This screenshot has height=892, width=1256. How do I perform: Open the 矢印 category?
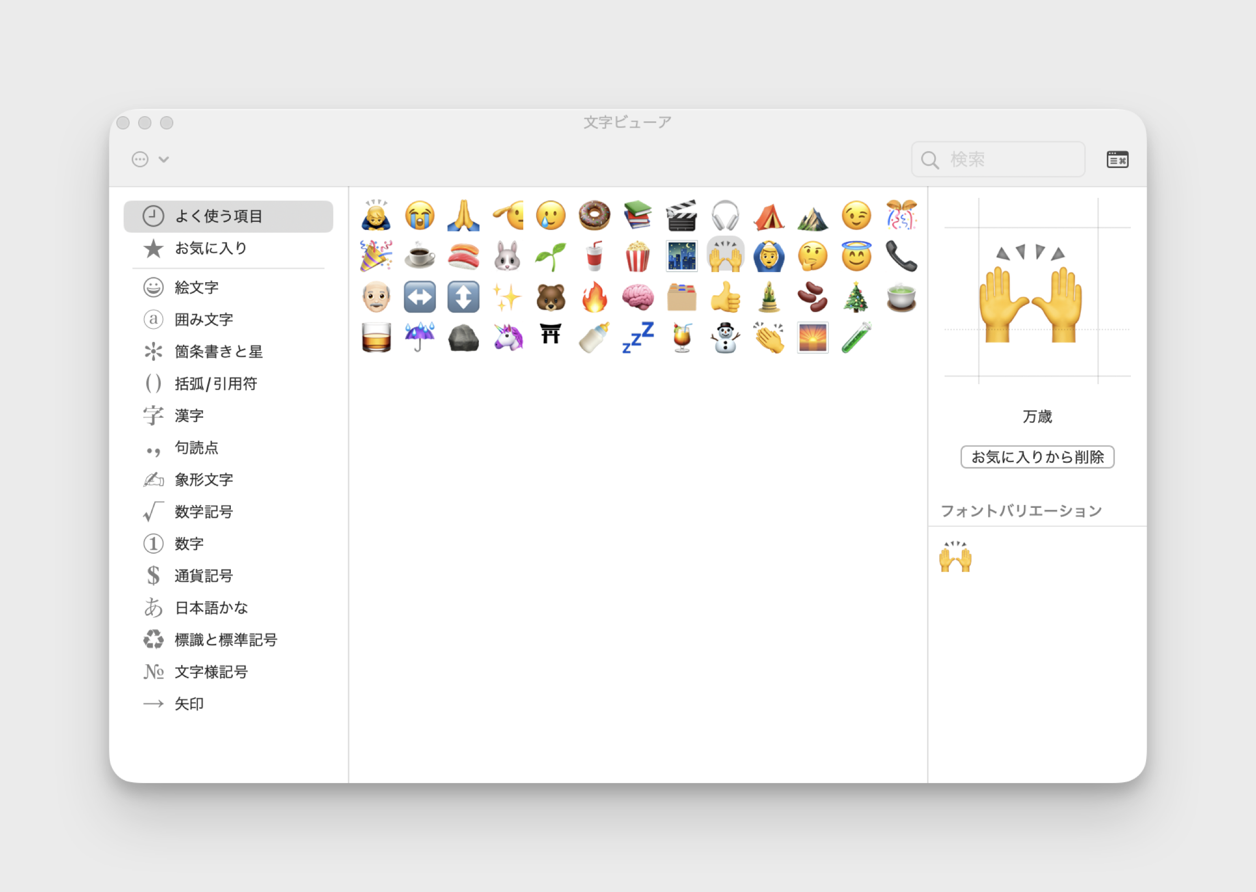point(189,704)
